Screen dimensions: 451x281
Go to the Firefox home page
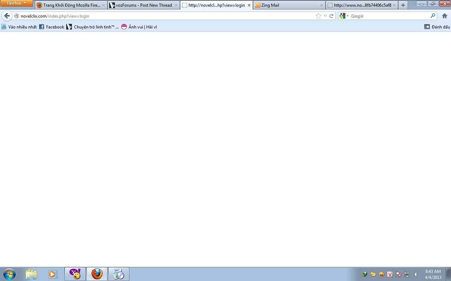pyautogui.click(x=445, y=16)
